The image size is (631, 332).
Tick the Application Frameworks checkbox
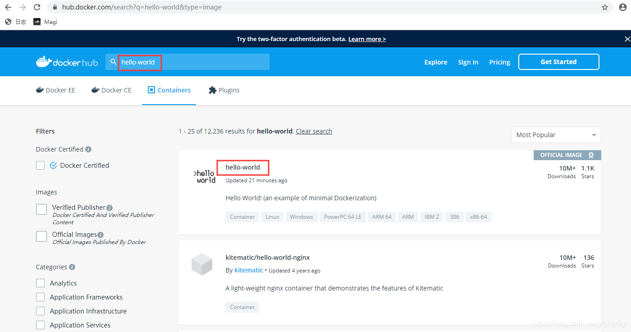coord(41,297)
